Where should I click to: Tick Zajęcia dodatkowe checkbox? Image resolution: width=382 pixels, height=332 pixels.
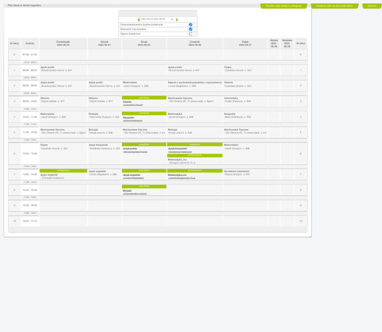click(x=191, y=34)
